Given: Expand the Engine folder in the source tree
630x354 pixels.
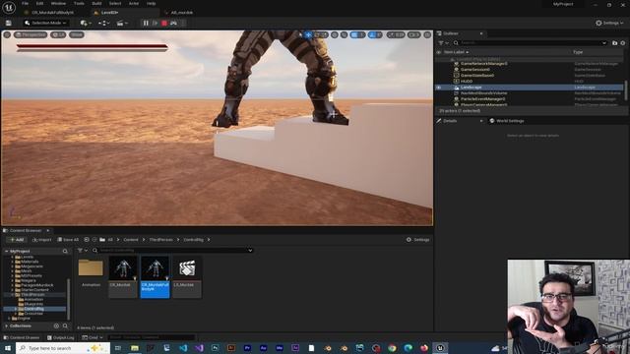Looking at the screenshot, I should pyautogui.click(x=9, y=319).
